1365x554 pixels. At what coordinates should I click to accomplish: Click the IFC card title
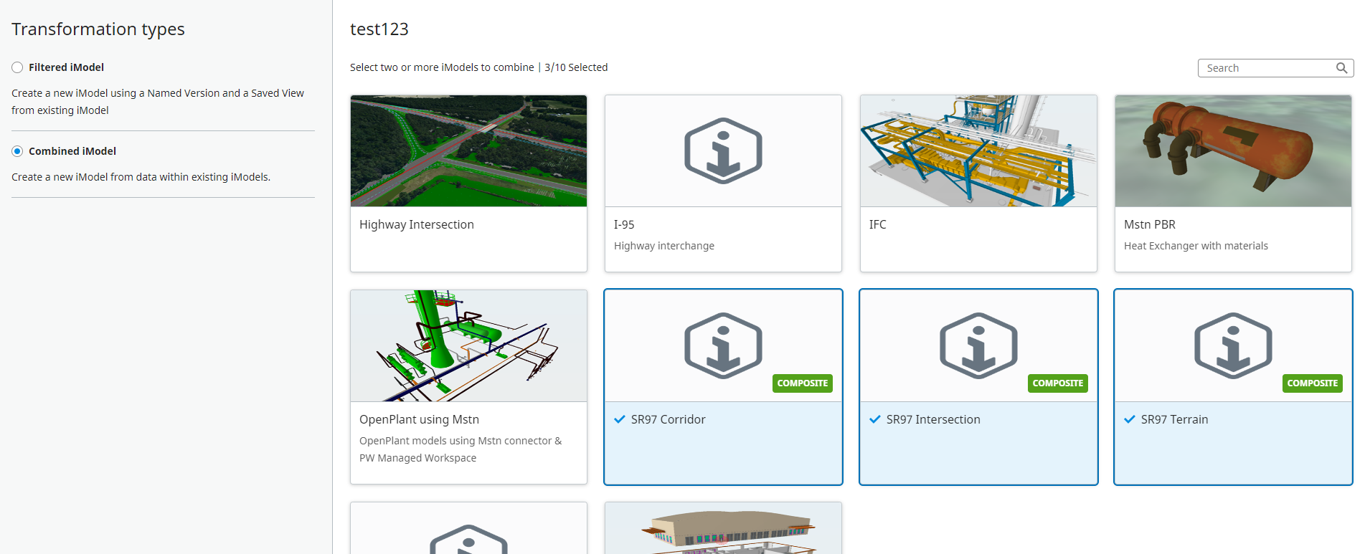(x=878, y=224)
